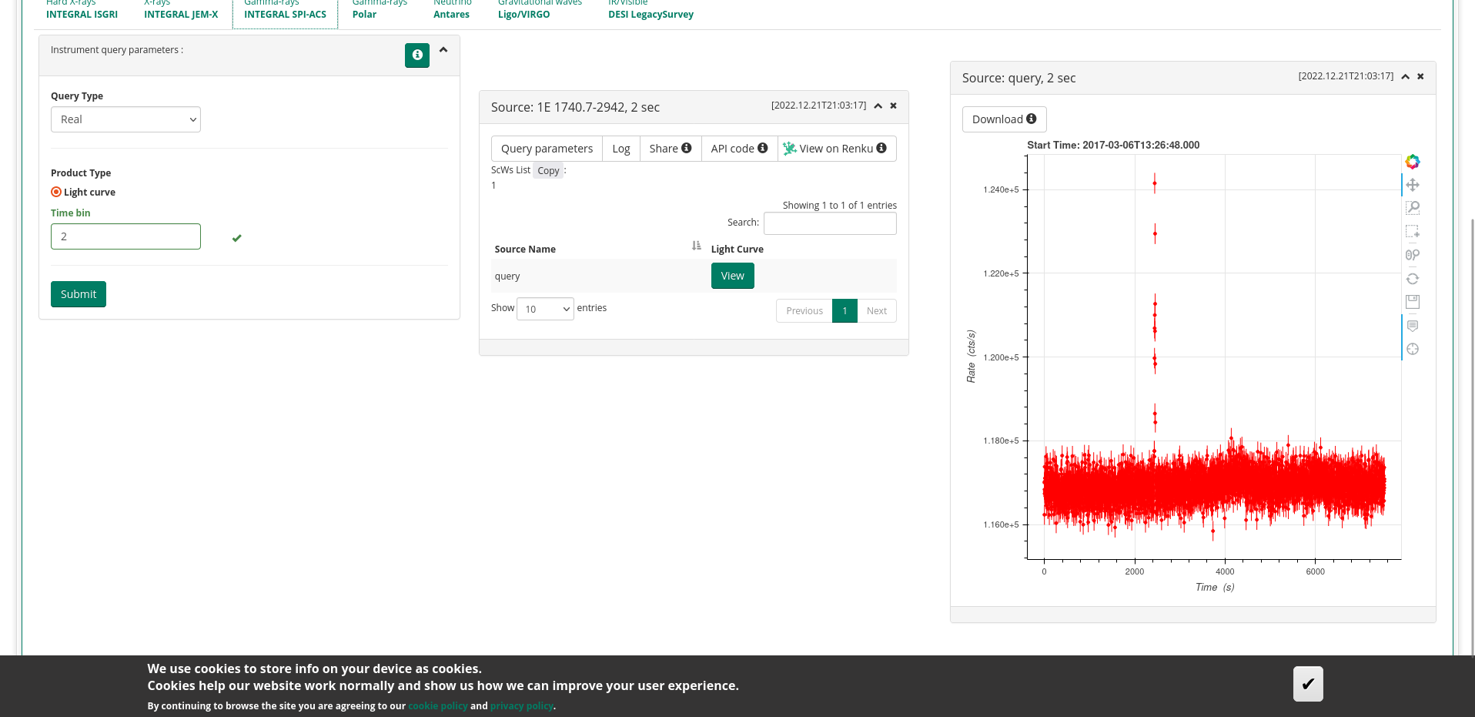The width and height of the screenshot is (1475, 717).
Task: Enable compare data on hover icon
Action: [1413, 325]
